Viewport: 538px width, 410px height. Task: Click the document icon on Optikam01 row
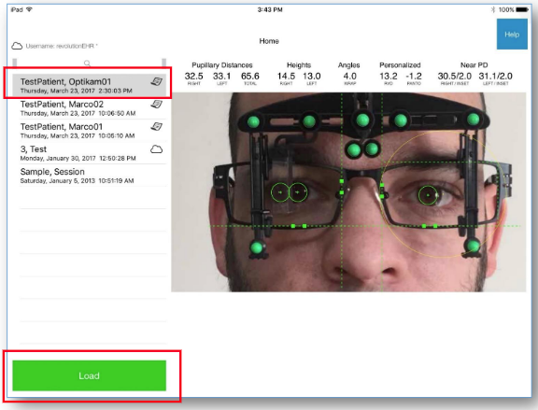pyautogui.click(x=157, y=81)
